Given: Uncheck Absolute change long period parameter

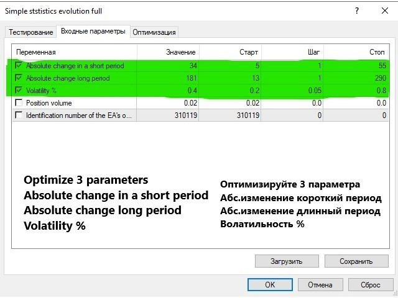Looking at the screenshot, I should coord(19,78).
